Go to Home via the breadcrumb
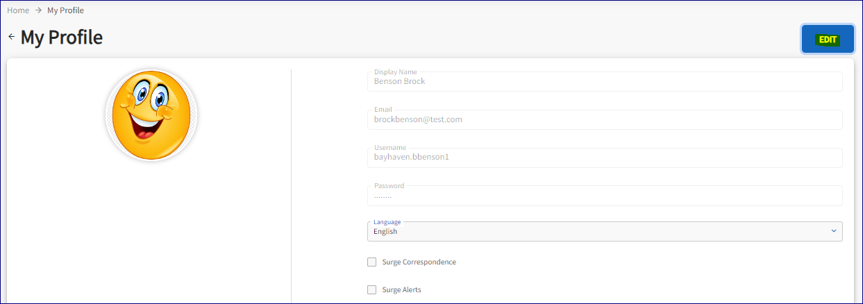 coord(18,10)
